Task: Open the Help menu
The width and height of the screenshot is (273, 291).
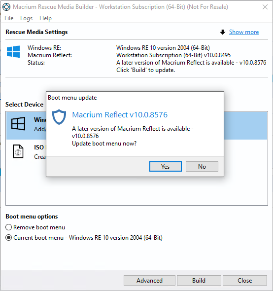Action: click(x=45, y=18)
